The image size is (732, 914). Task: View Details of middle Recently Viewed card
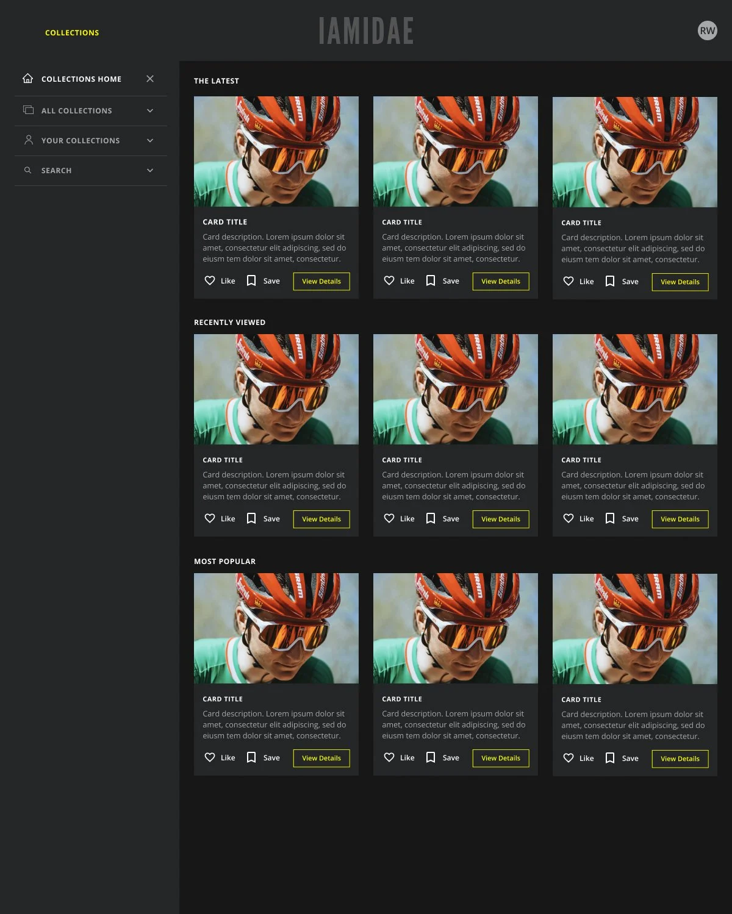coord(501,519)
